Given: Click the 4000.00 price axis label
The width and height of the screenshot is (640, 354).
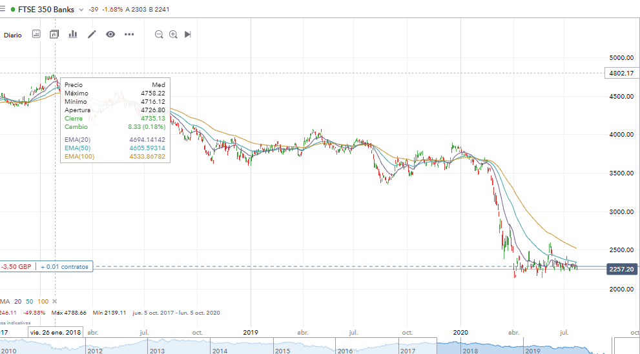Looking at the screenshot, I should pyautogui.click(x=621, y=134).
